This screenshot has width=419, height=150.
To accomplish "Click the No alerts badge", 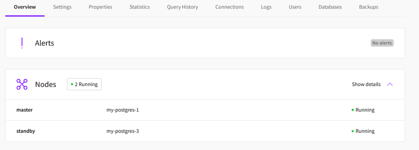I will tap(382, 43).
